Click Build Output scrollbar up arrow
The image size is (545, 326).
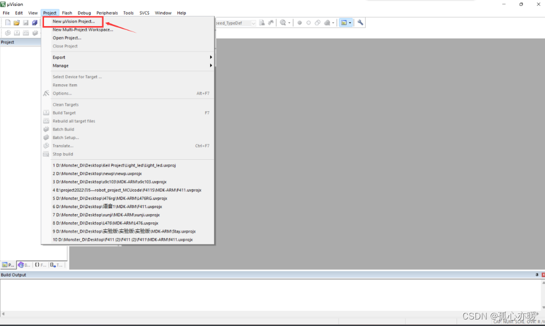(x=543, y=283)
